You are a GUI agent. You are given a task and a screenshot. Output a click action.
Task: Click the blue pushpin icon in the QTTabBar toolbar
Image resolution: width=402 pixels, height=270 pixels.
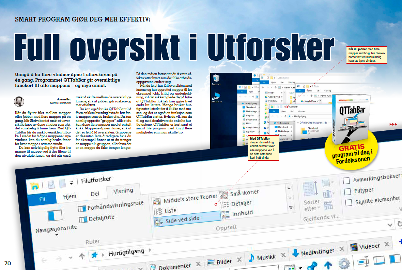coord(312,266)
